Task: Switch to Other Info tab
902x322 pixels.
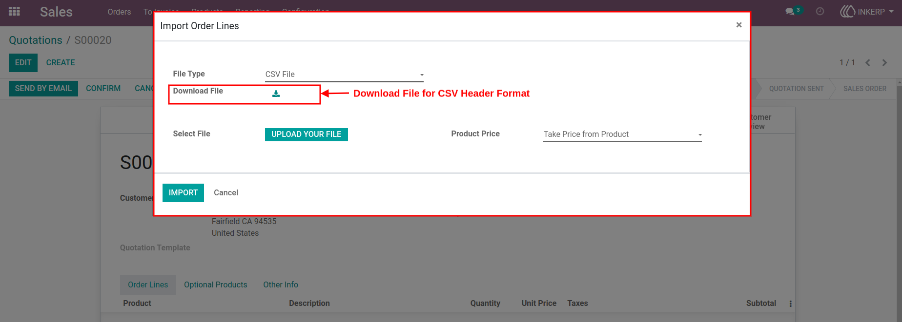Action: [x=281, y=285]
